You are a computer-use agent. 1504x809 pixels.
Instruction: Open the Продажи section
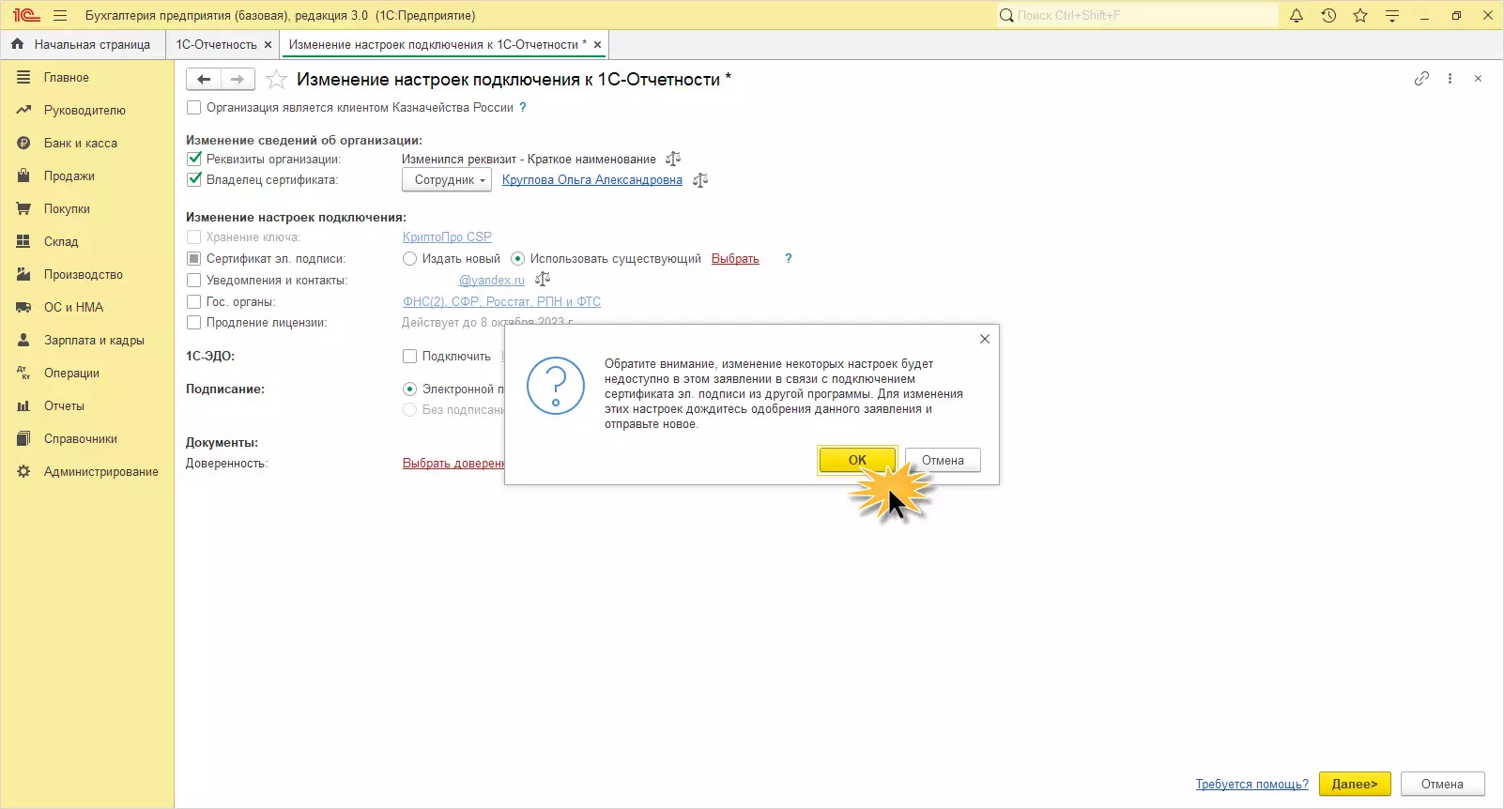pyautogui.click(x=69, y=176)
